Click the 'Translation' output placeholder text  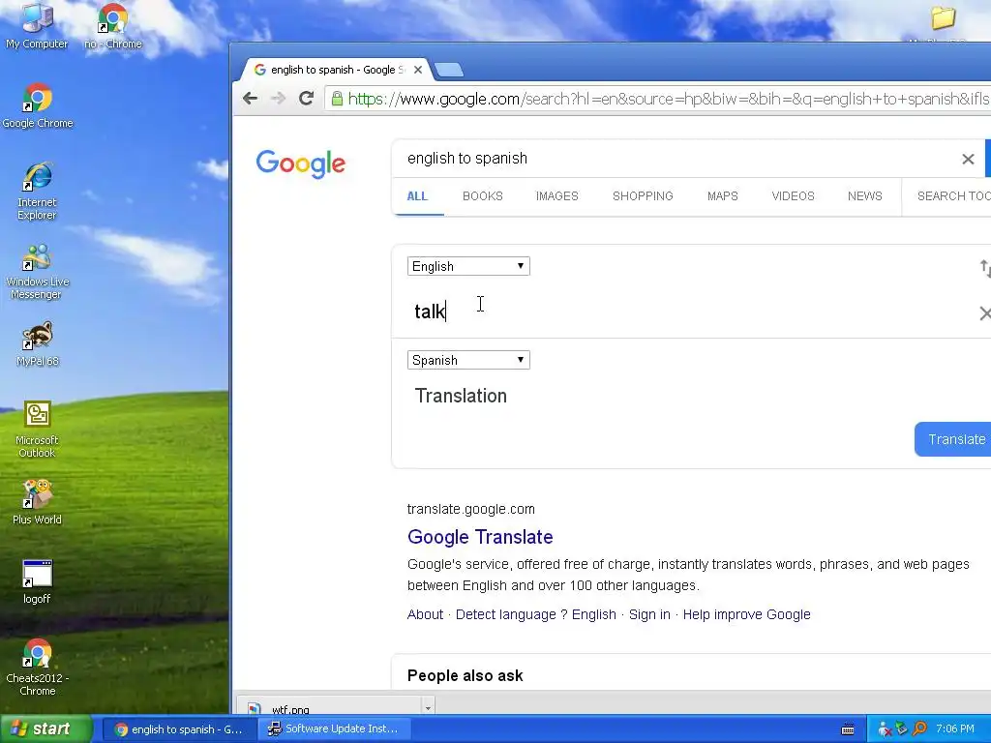coord(461,396)
